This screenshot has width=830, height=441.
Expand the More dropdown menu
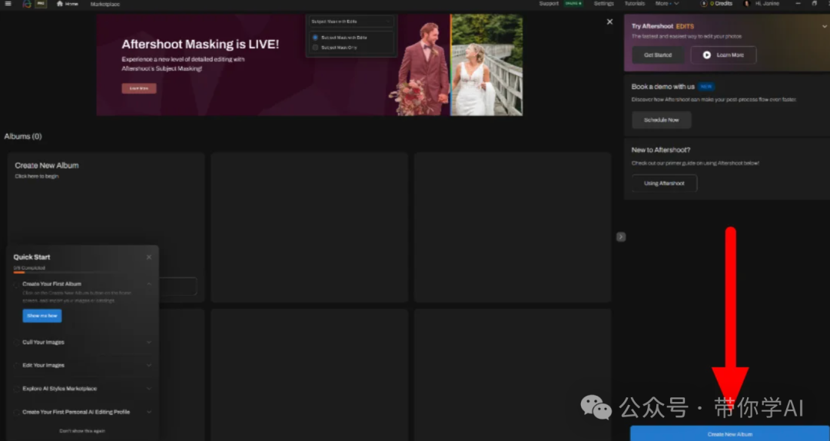[666, 4]
